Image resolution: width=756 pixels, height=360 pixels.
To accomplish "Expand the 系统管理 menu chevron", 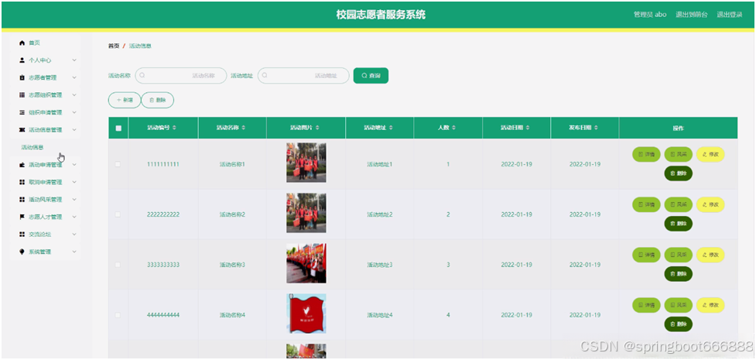I will click(x=74, y=252).
